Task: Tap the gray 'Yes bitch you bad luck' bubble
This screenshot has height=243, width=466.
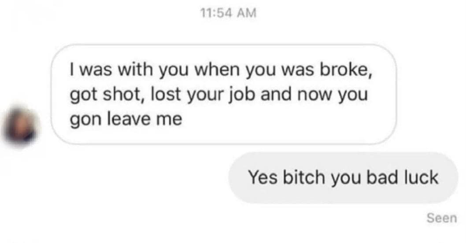Action: (343, 178)
